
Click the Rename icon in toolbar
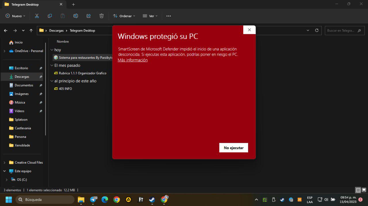tap(76, 16)
